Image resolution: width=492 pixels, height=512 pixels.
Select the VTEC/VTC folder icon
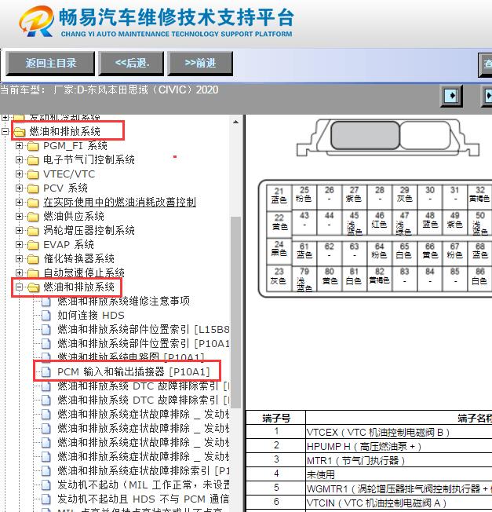point(33,174)
